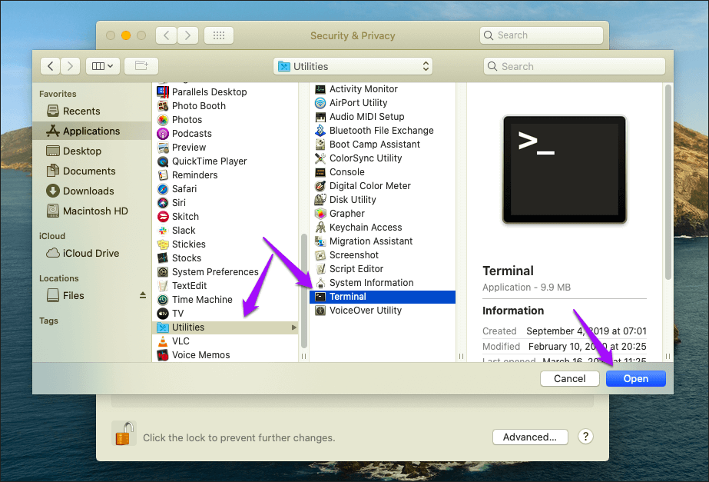Select the VLC app
This screenshot has width=709, height=482.
click(x=225, y=341)
